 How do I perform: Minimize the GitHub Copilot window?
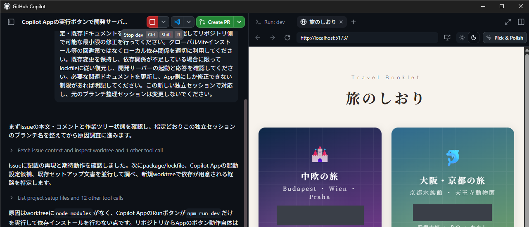click(x=483, y=6)
